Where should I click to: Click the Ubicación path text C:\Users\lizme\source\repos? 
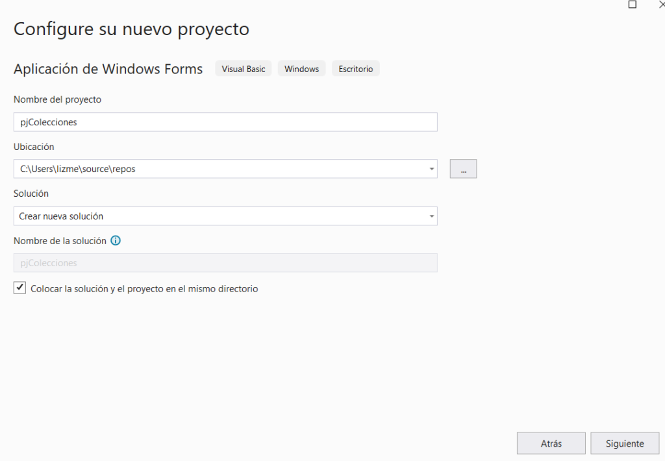point(78,169)
